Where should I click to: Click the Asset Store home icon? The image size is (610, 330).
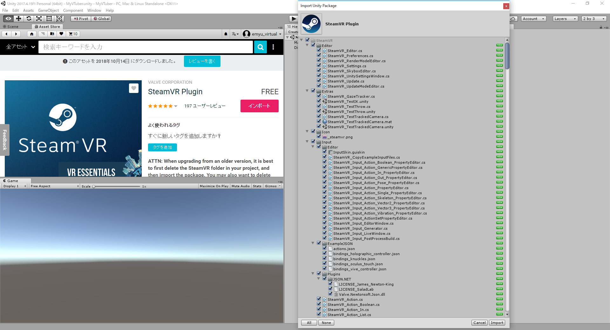tap(31, 34)
